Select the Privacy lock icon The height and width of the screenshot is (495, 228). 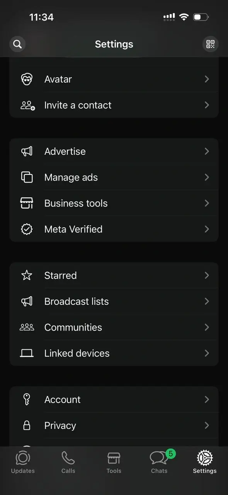27,425
